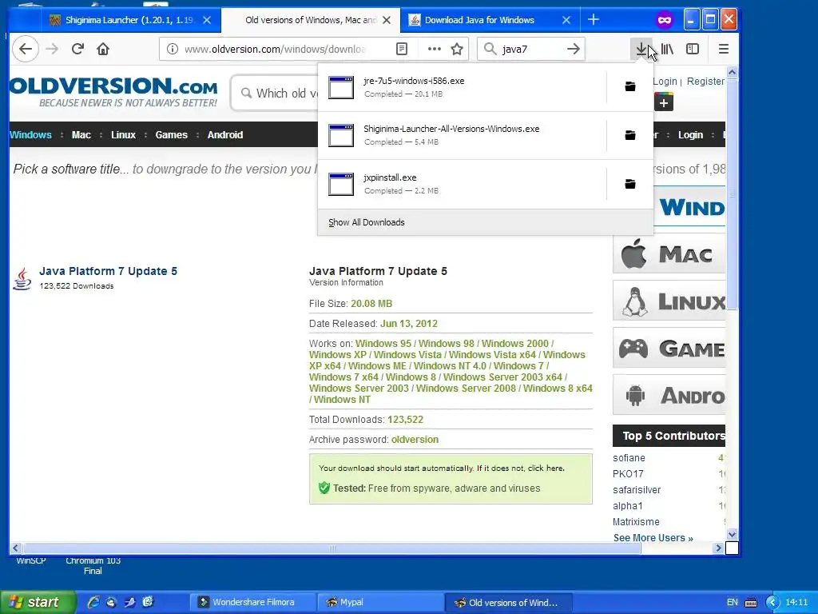Switch to Mypal taskbar button
The width and height of the screenshot is (818, 614).
pyautogui.click(x=379, y=603)
